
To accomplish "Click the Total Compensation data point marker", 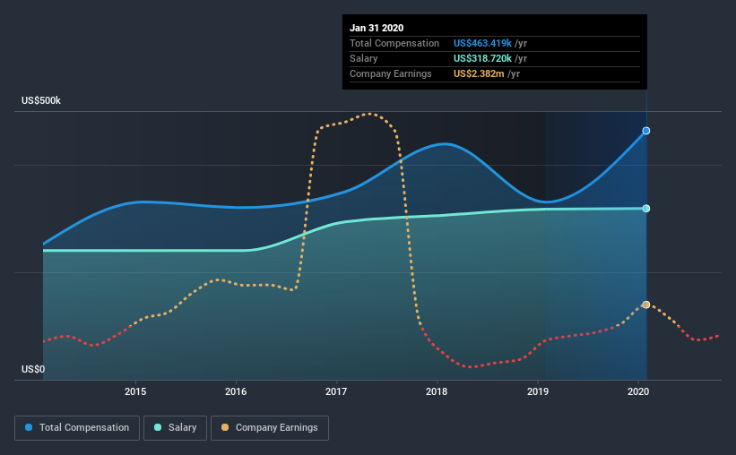I will (x=646, y=131).
